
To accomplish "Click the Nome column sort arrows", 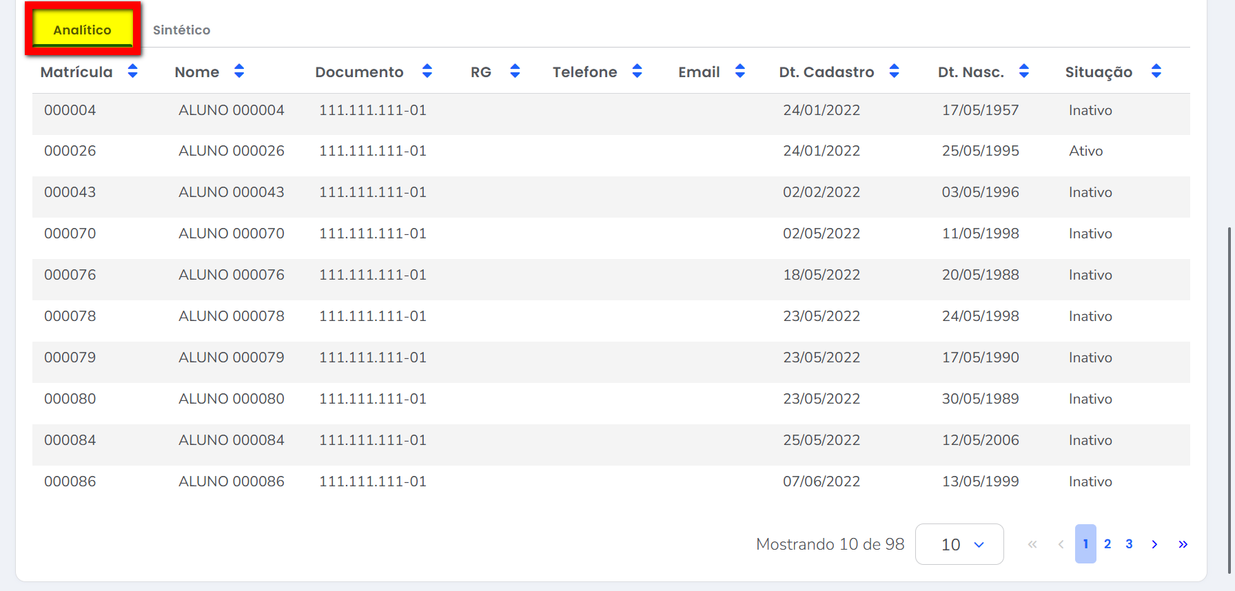I will 239,71.
